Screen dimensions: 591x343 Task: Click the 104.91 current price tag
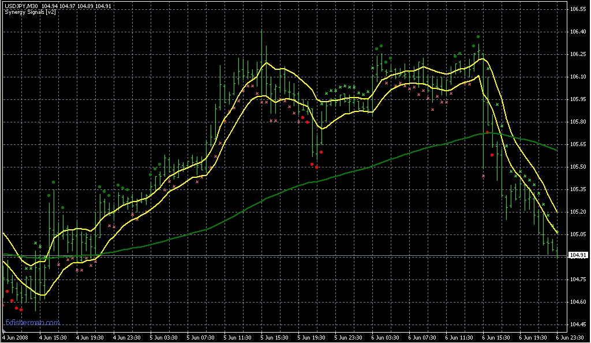pyautogui.click(x=578, y=255)
